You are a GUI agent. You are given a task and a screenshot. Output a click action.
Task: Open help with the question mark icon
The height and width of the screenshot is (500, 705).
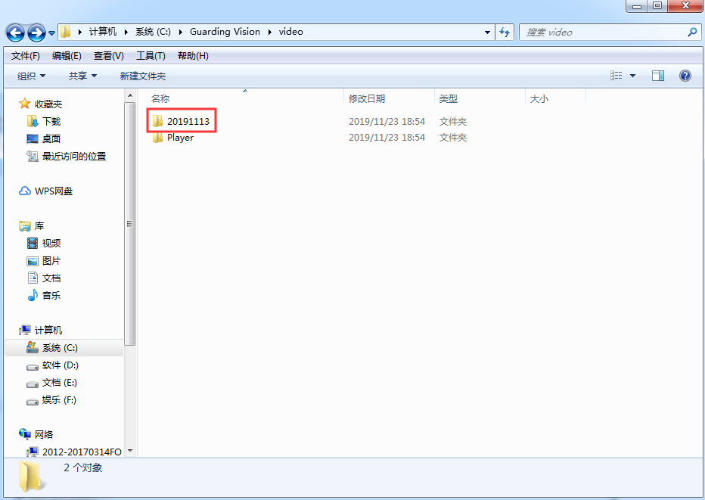coord(685,76)
